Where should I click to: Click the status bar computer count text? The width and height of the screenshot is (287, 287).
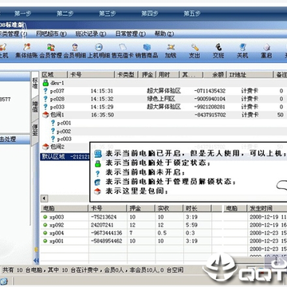pos(92,270)
